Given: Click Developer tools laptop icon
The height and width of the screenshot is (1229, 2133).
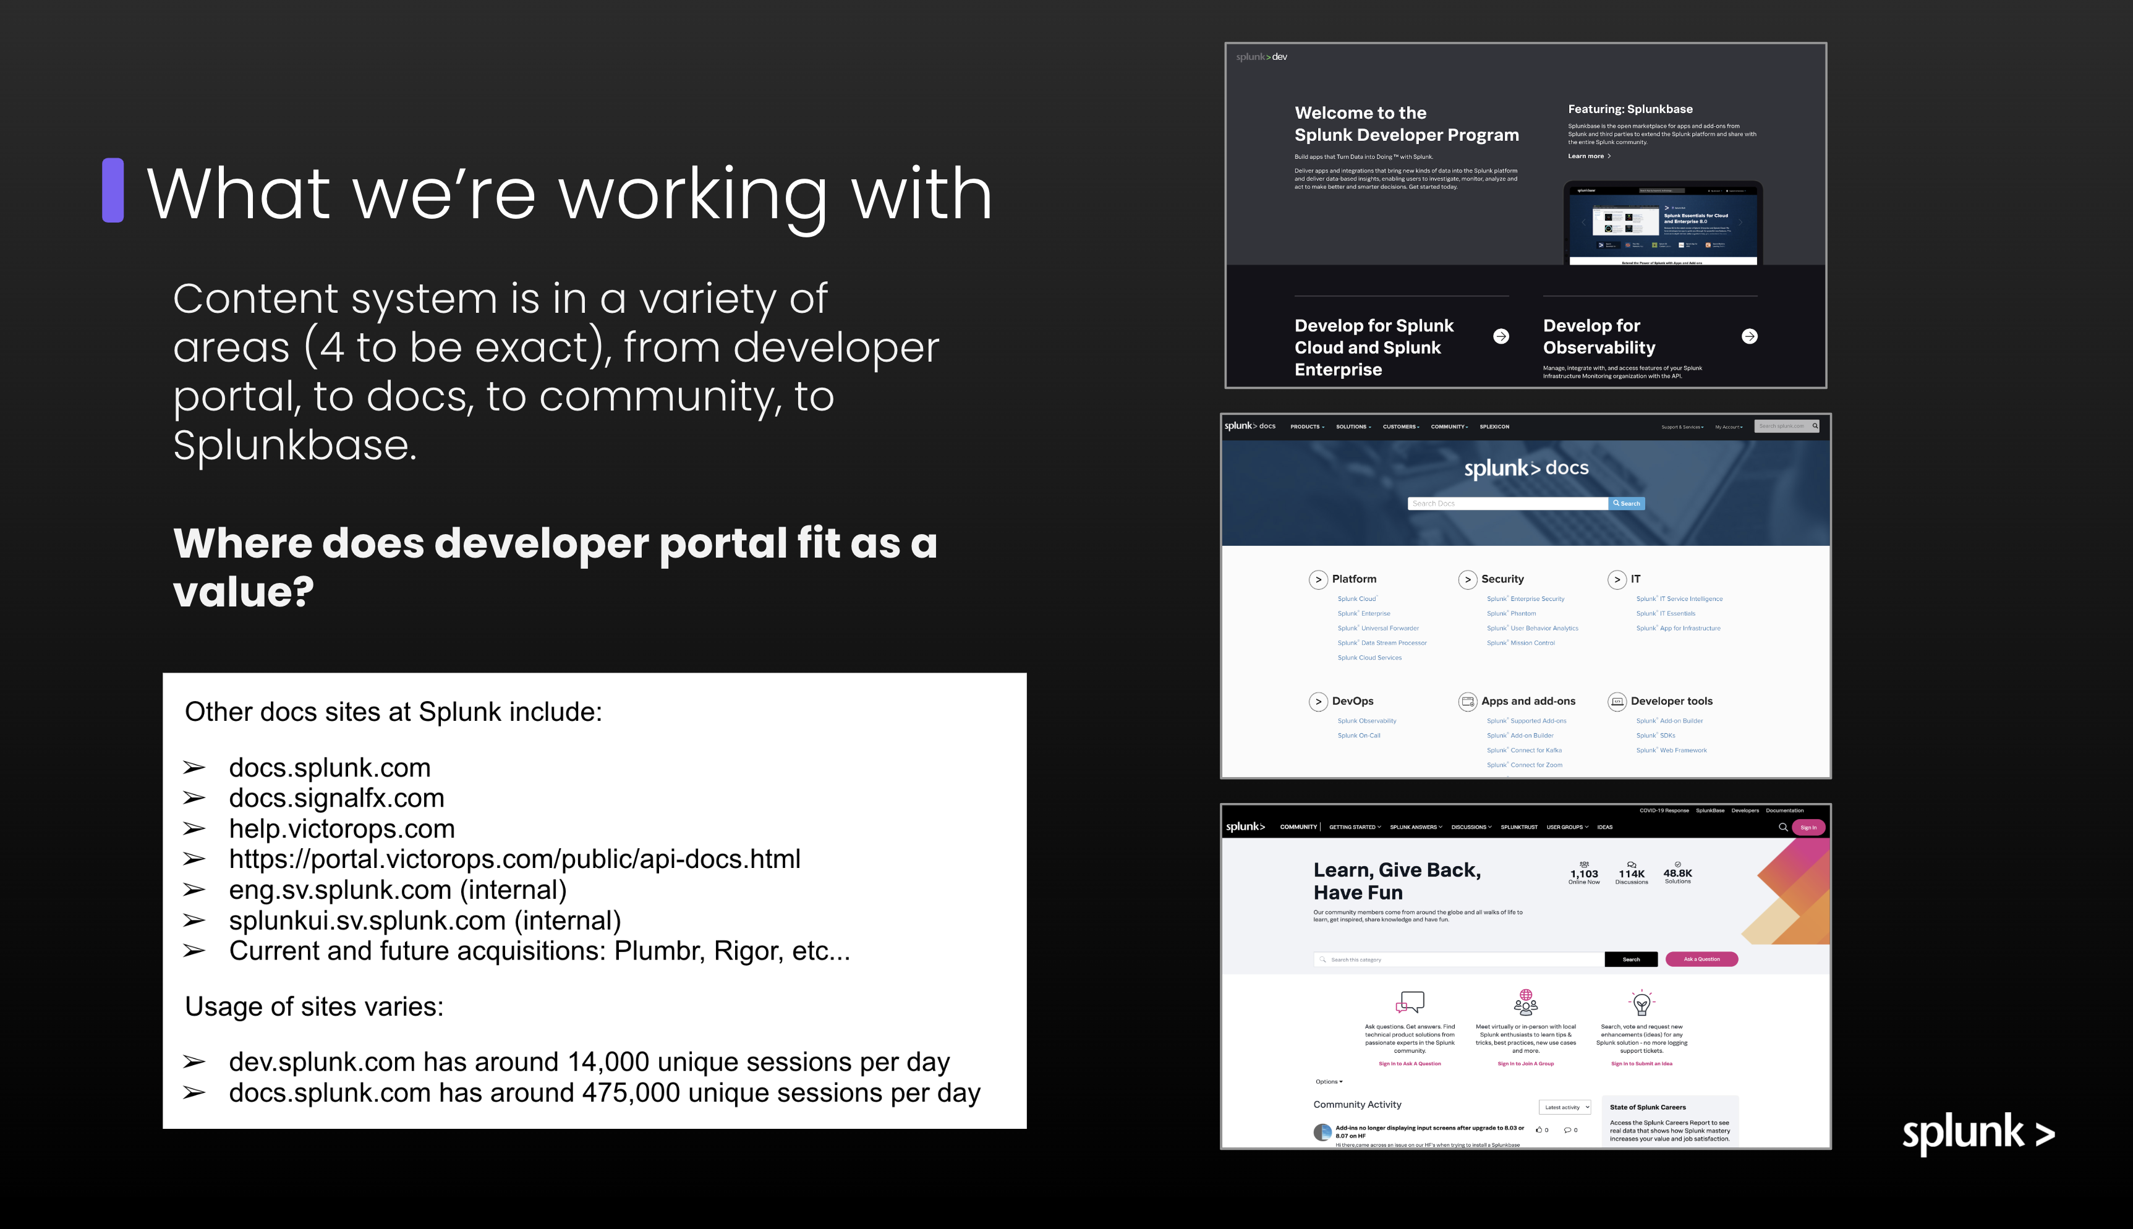Looking at the screenshot, I should click(1616, 702).
